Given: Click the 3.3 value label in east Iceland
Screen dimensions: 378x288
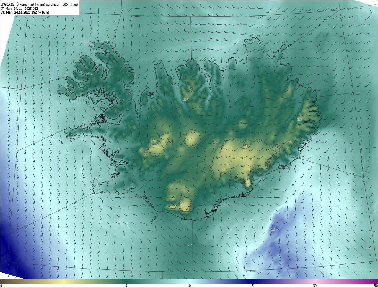Looking at the screenshot, I should (x=299, y=120).
